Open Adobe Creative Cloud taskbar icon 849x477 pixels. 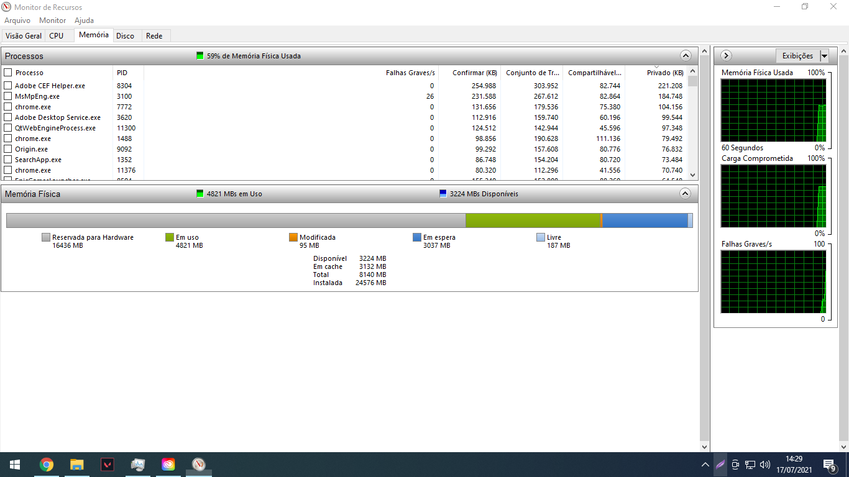[168, 465]
